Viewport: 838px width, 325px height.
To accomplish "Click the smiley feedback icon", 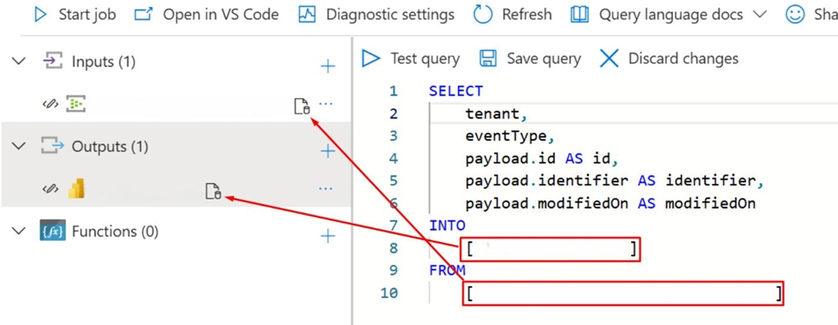I will coord(795,15).
